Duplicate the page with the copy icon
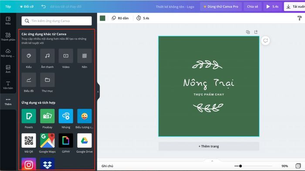 pyautogui.click(x=248, y=32)
